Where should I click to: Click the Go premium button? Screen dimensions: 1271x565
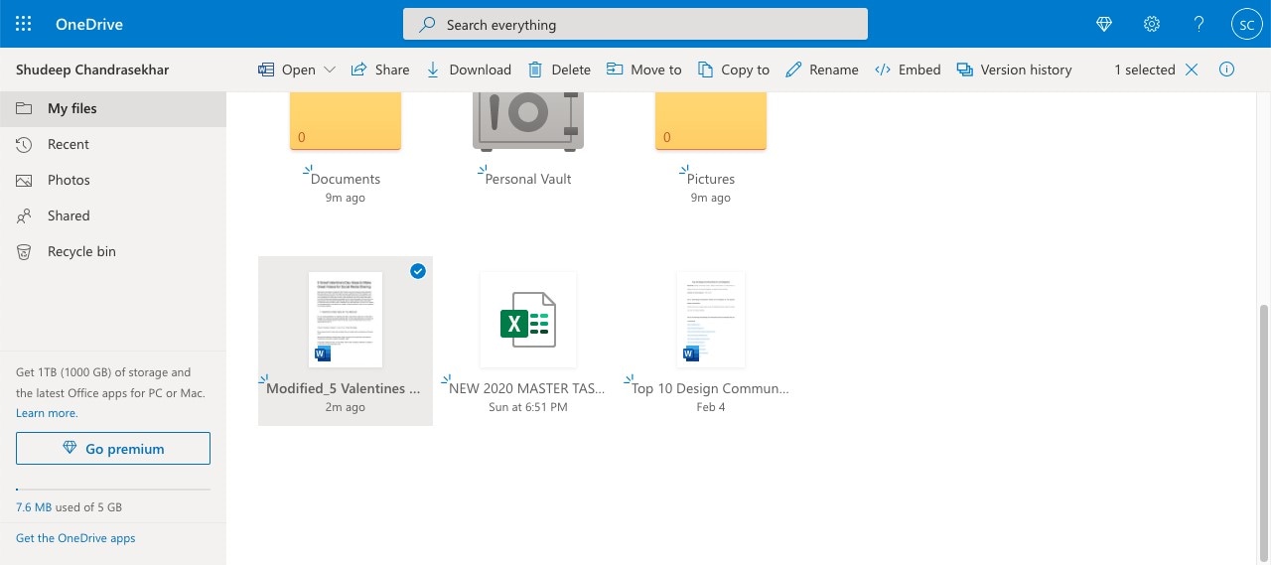coord(113,449)
